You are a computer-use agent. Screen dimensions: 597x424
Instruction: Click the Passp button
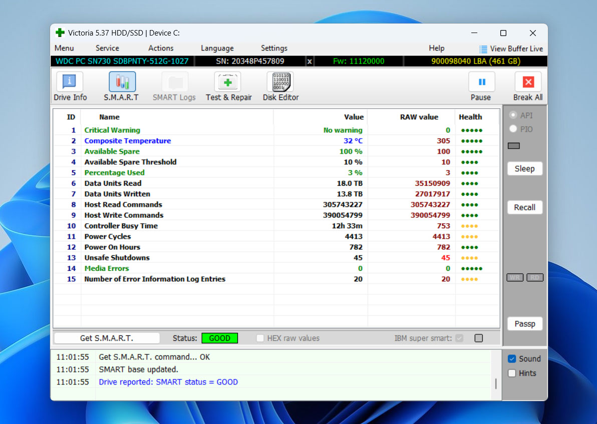(x=525, y=324)
